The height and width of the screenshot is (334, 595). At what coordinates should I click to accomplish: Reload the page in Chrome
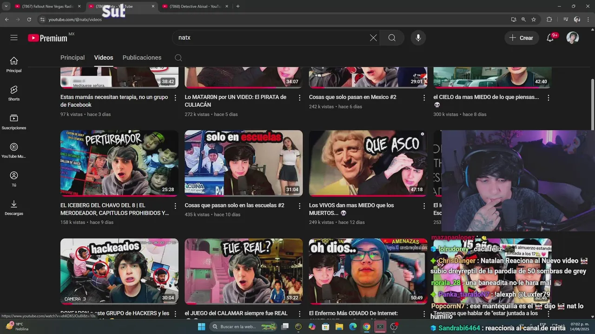click(29, 19)
